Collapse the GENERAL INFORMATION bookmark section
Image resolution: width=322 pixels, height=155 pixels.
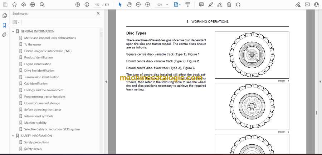[x=13, y=31]
